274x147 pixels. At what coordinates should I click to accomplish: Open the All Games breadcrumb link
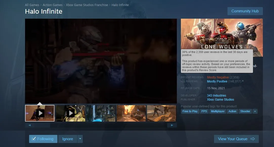tap(32, 5)
